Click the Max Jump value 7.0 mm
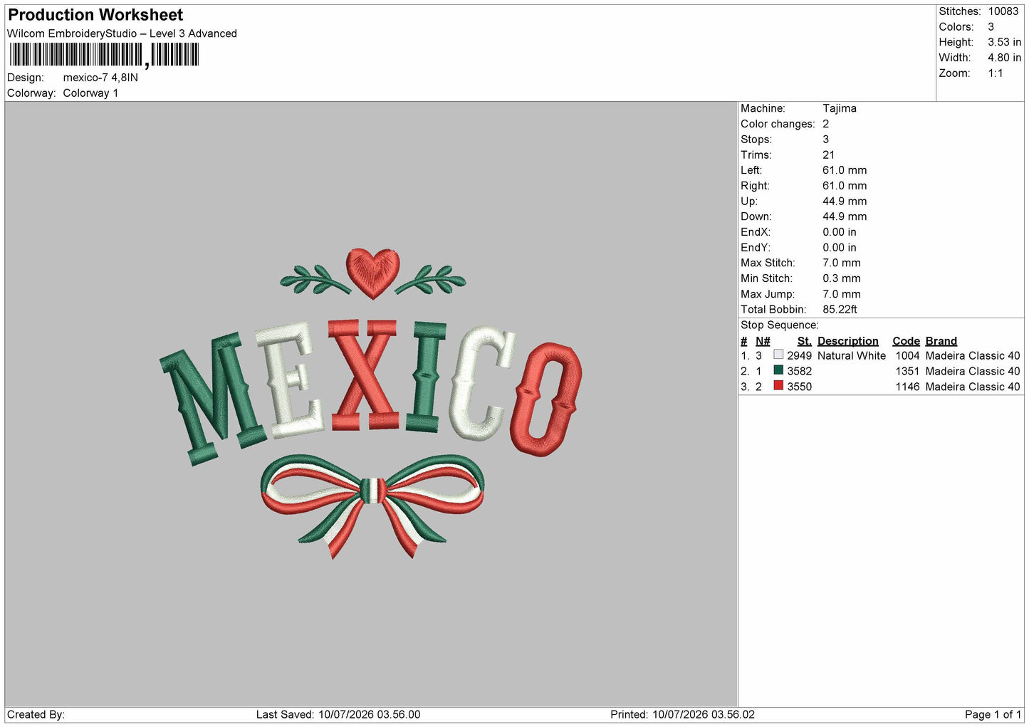Image resolution: width=1029 pixels, height=727 pixels. (x=842, y=294)
